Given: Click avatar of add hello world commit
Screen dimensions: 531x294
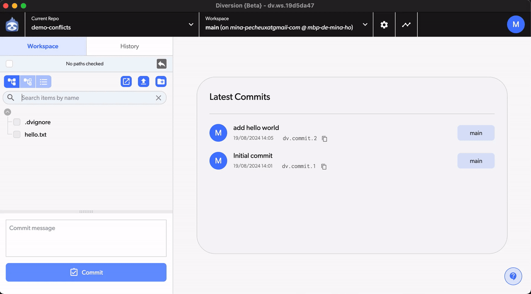Looking at the screenshot, I should (218, 133).
